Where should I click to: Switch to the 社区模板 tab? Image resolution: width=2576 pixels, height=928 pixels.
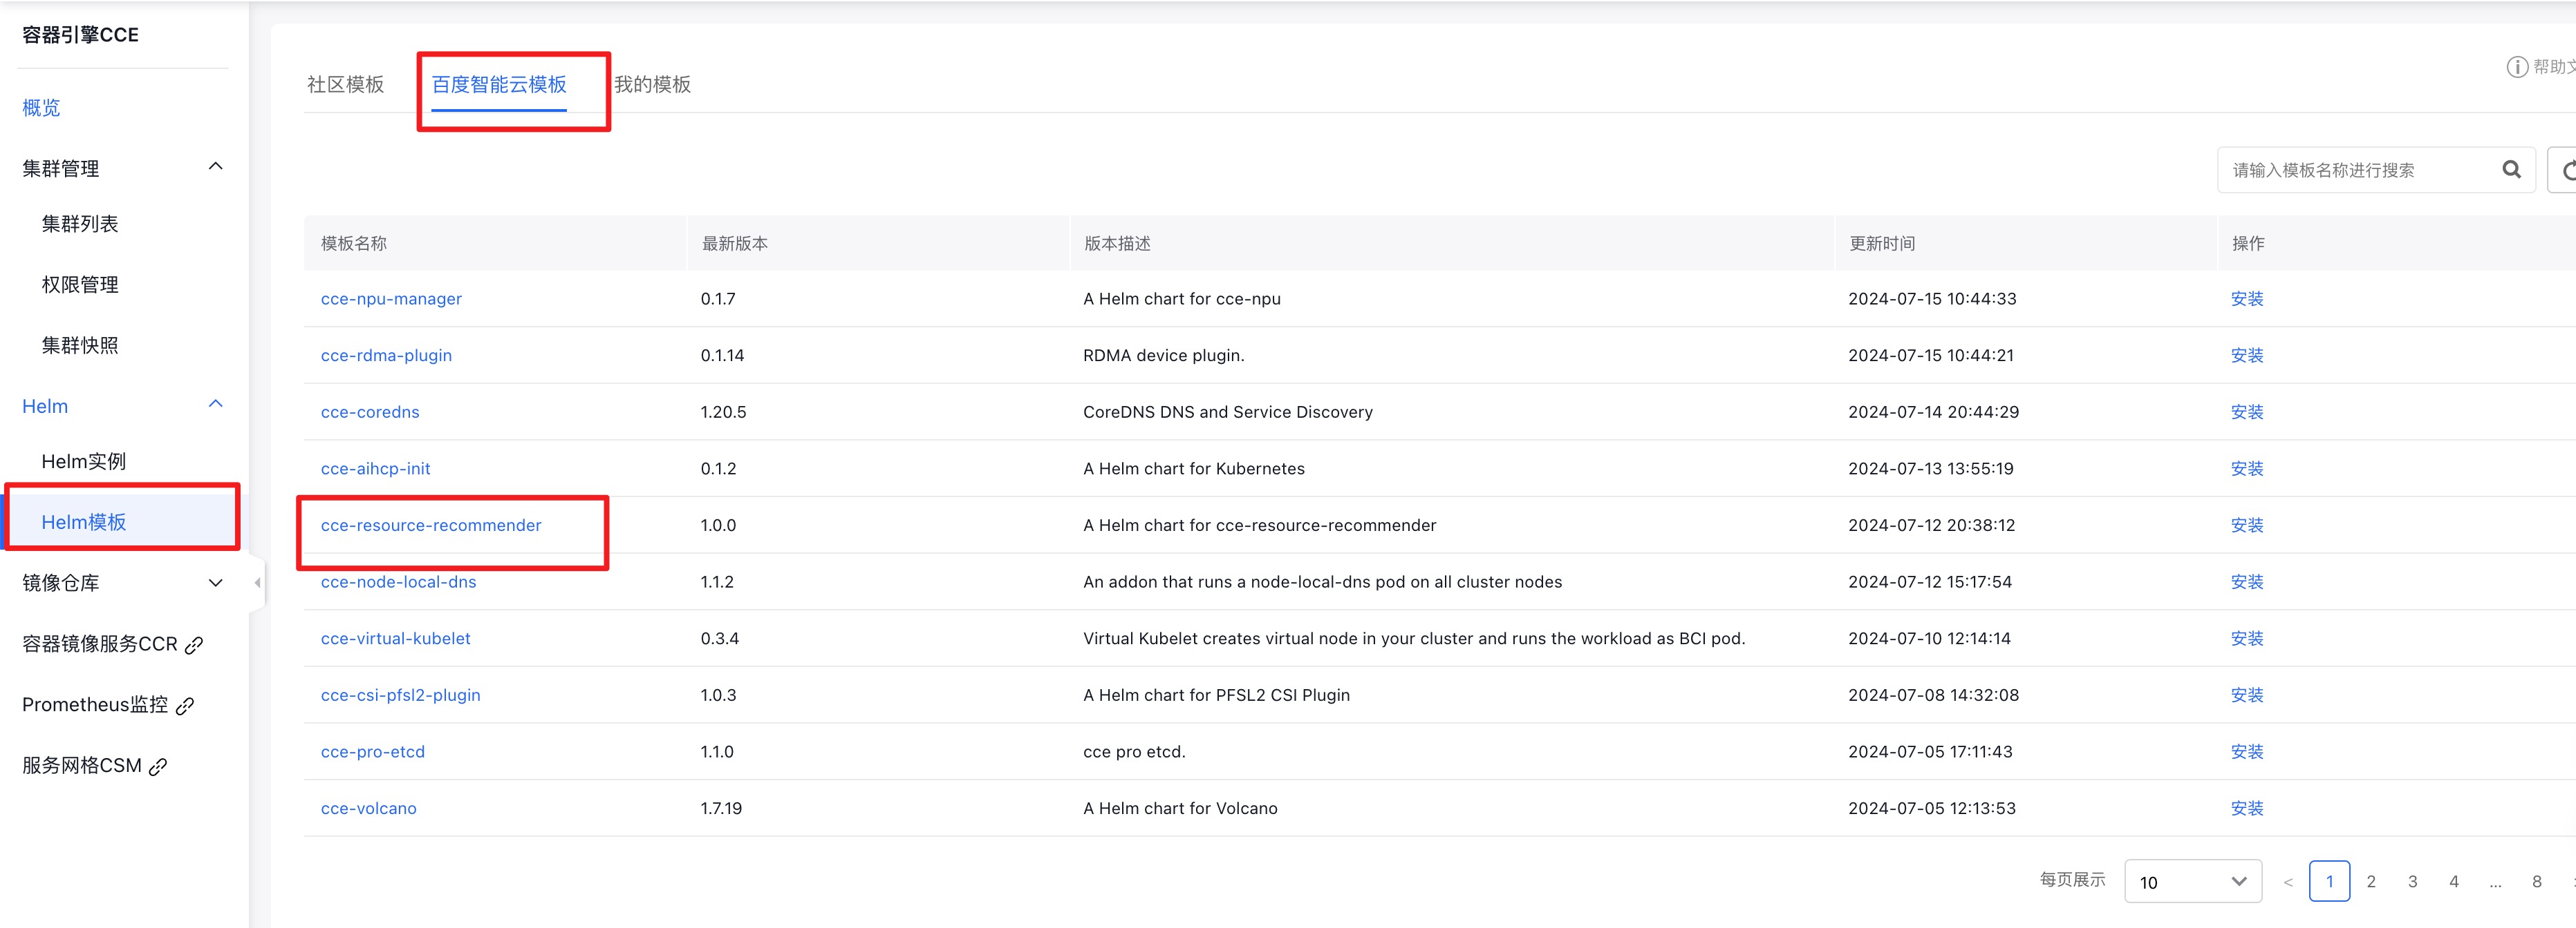[x=345, y=85]
